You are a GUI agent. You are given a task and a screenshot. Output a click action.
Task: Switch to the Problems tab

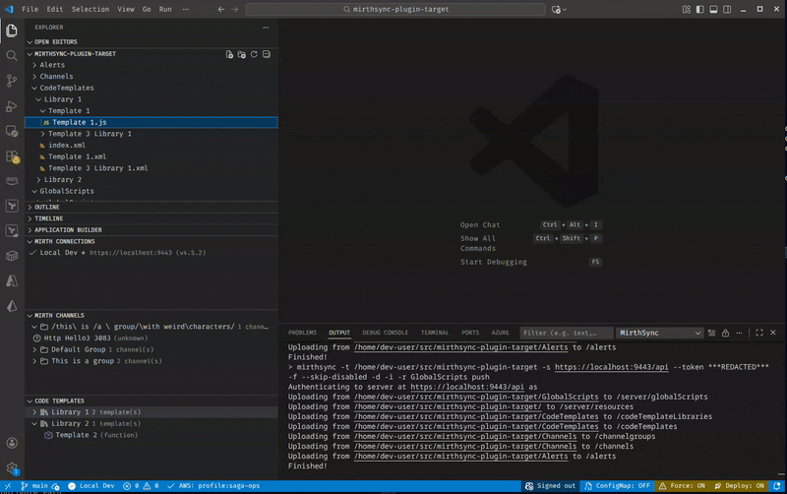(302, 333)
